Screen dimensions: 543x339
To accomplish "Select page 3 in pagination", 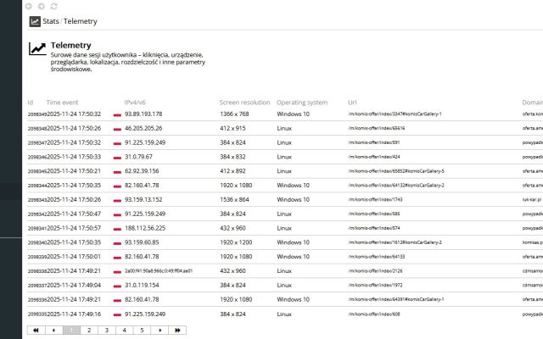I will point(107,331).
